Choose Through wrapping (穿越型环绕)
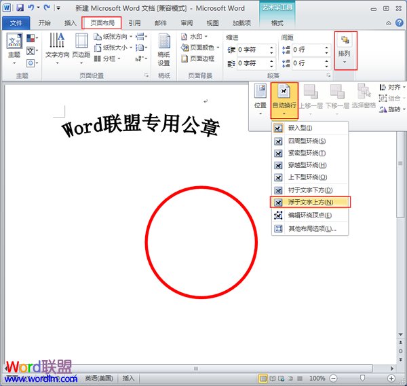Image resolution: width=407 pixels, height=386 pixels. 310,165
